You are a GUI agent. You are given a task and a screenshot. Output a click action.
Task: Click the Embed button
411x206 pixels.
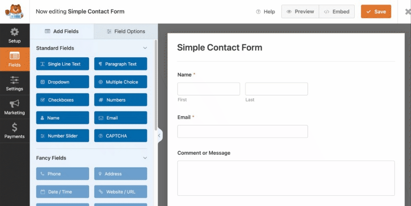coord(337,11)
